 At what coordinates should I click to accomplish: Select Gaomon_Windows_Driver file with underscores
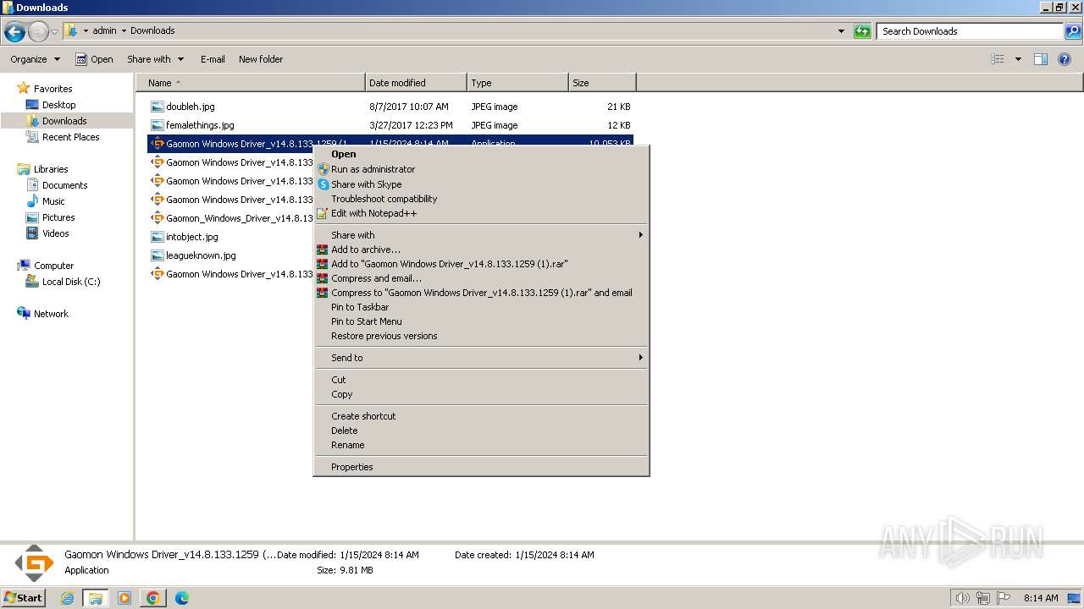click(x=230, y=218)
